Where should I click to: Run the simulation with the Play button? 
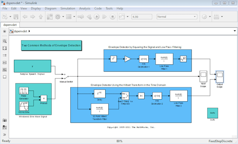(97, 17)
